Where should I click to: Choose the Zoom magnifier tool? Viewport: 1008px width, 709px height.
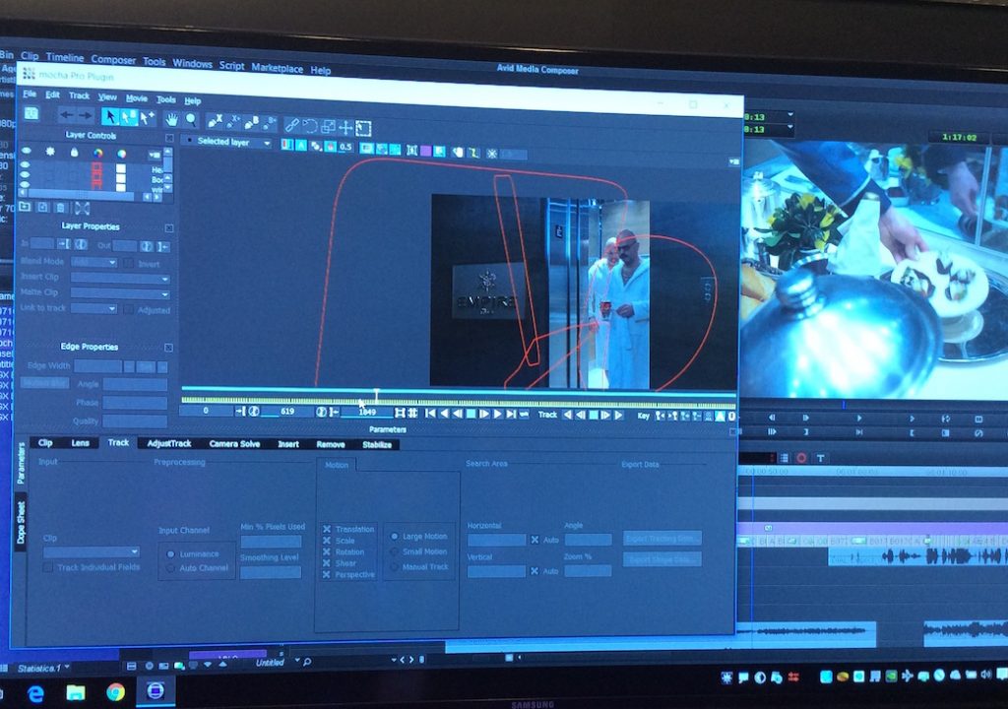(x=192, y=120)
